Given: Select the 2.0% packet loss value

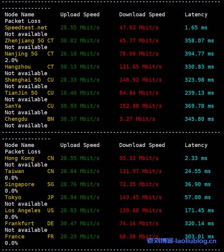Looking at the screenshot, I should point(11,60).
